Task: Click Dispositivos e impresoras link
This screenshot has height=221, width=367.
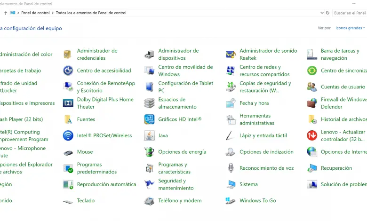Action: tap(27, 103)
